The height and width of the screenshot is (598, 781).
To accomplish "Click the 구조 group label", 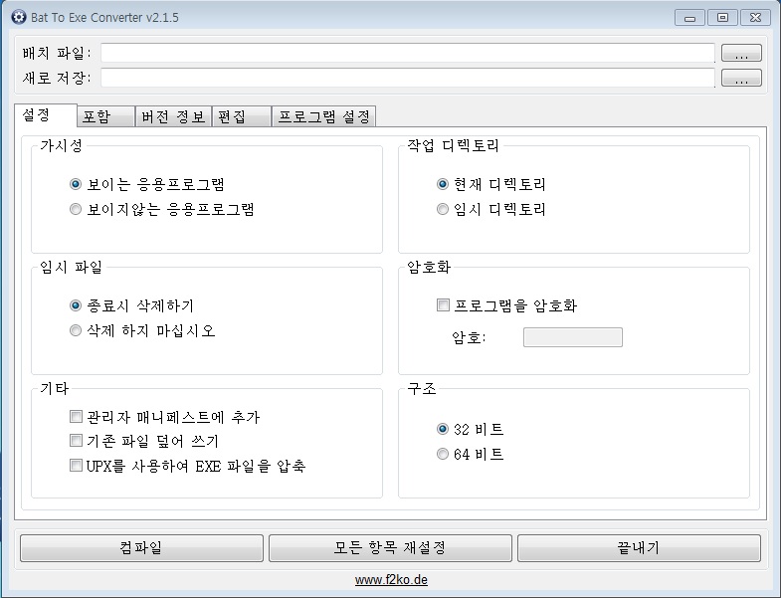I will point(422,389).
